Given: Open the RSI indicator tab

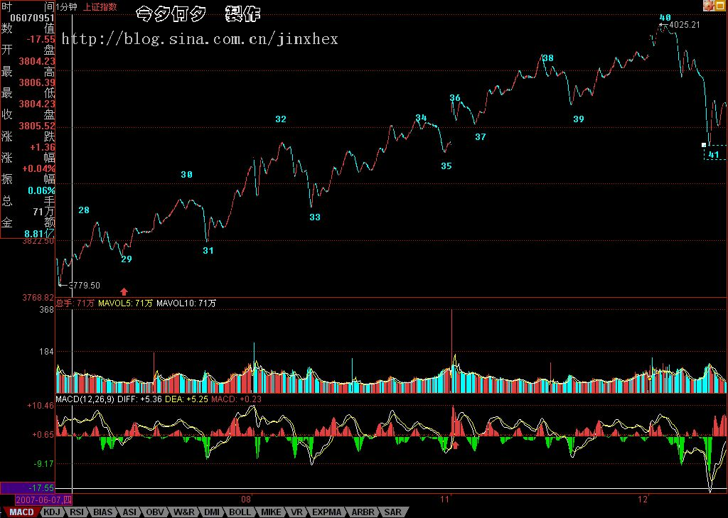Looking at the screenshot, I should click(77, 512).
